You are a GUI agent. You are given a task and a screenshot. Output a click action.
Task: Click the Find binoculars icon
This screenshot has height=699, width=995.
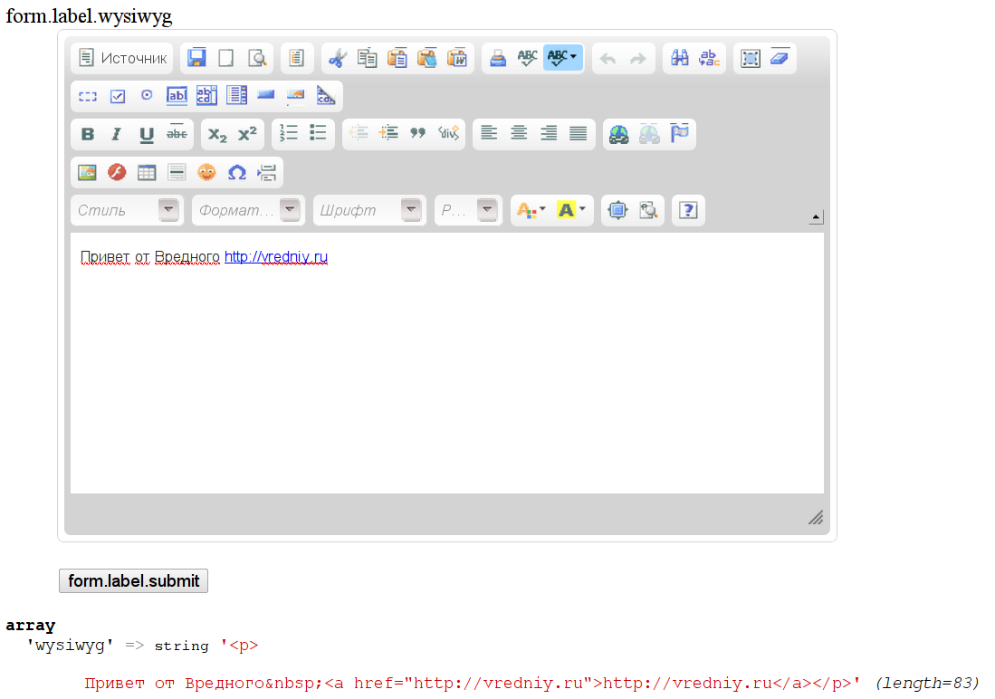680,59
